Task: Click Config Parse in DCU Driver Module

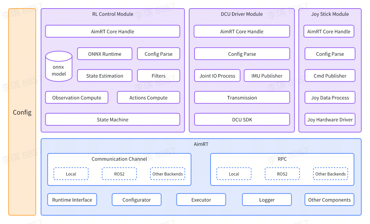Action: coord(242,54)
